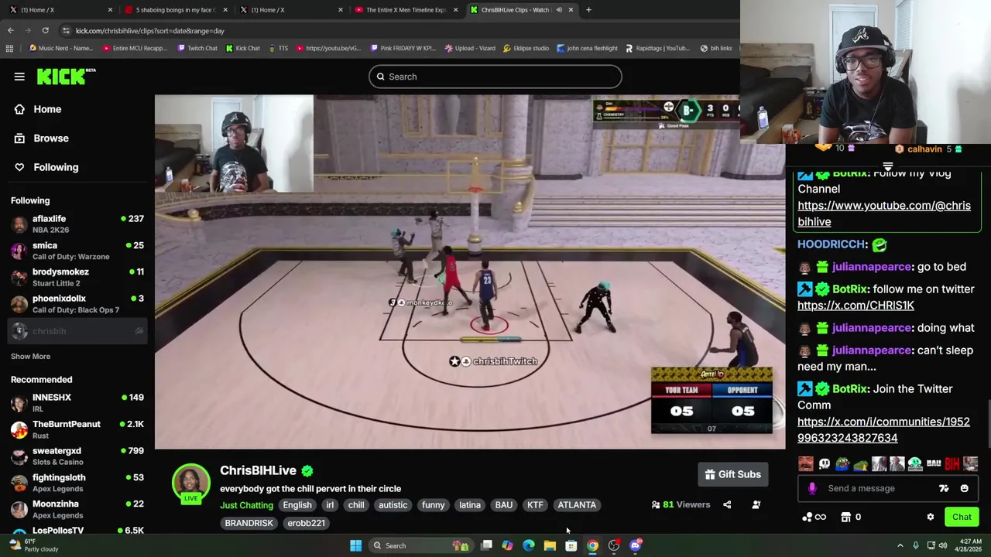Click ChrisBIHLive avatar with LIVE badge

tap(190, 484)
